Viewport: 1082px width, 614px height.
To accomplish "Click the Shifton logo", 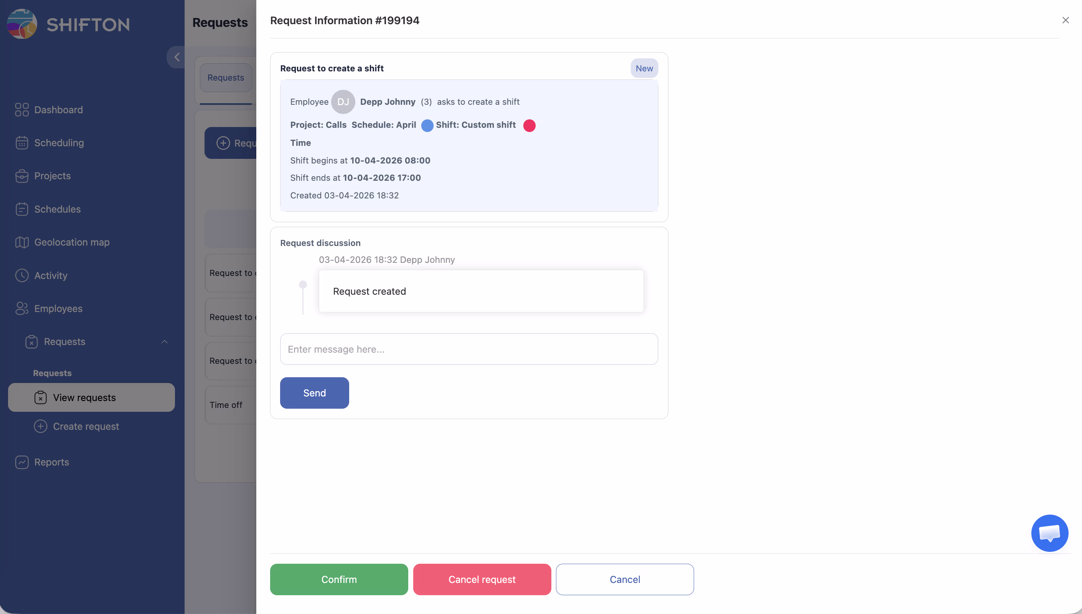I will (x=68, y=25).
